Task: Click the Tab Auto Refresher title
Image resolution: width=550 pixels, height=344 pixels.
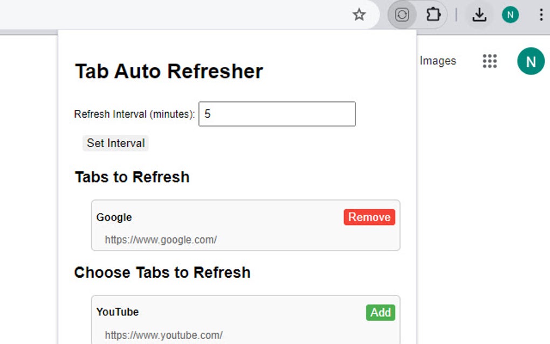Action: point(168,71)
